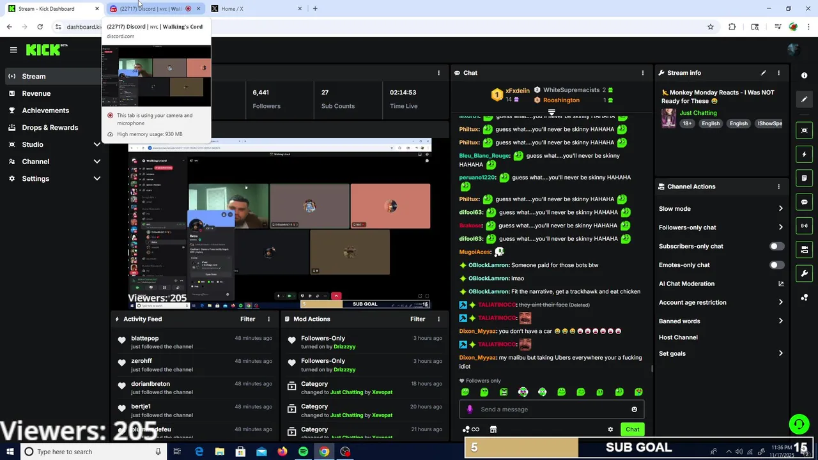
Task: Open the Kick hamburger menu
Action: click(13, 50)
